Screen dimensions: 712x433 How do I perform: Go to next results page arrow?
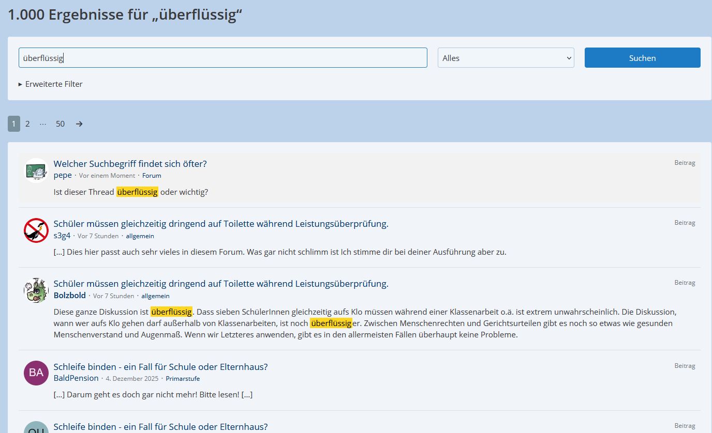79,124
